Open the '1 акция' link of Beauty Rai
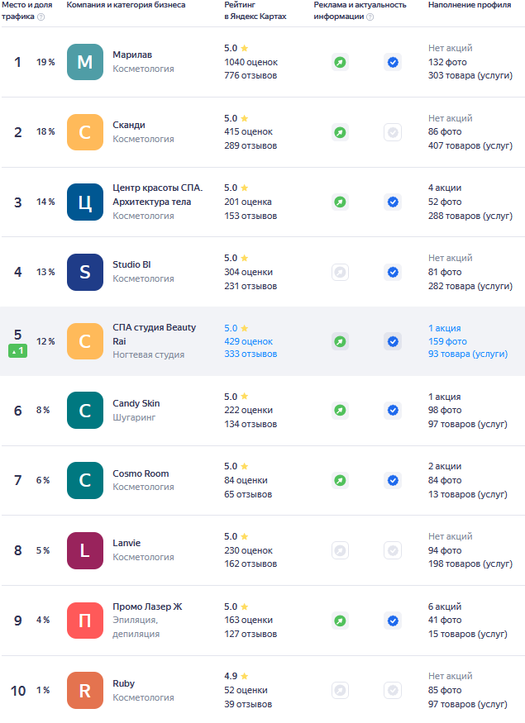The height and width of the screenshot is (723, 525). pos(444,328)
